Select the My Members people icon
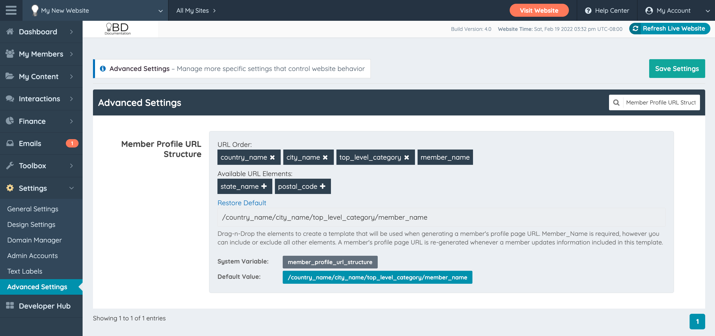The image size is (715, 336). point(10,54)
